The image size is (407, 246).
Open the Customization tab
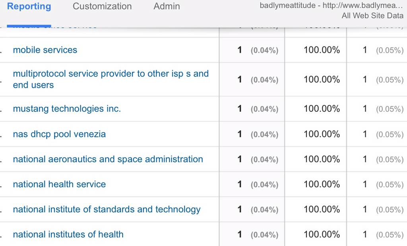click(x=102, y=7)
